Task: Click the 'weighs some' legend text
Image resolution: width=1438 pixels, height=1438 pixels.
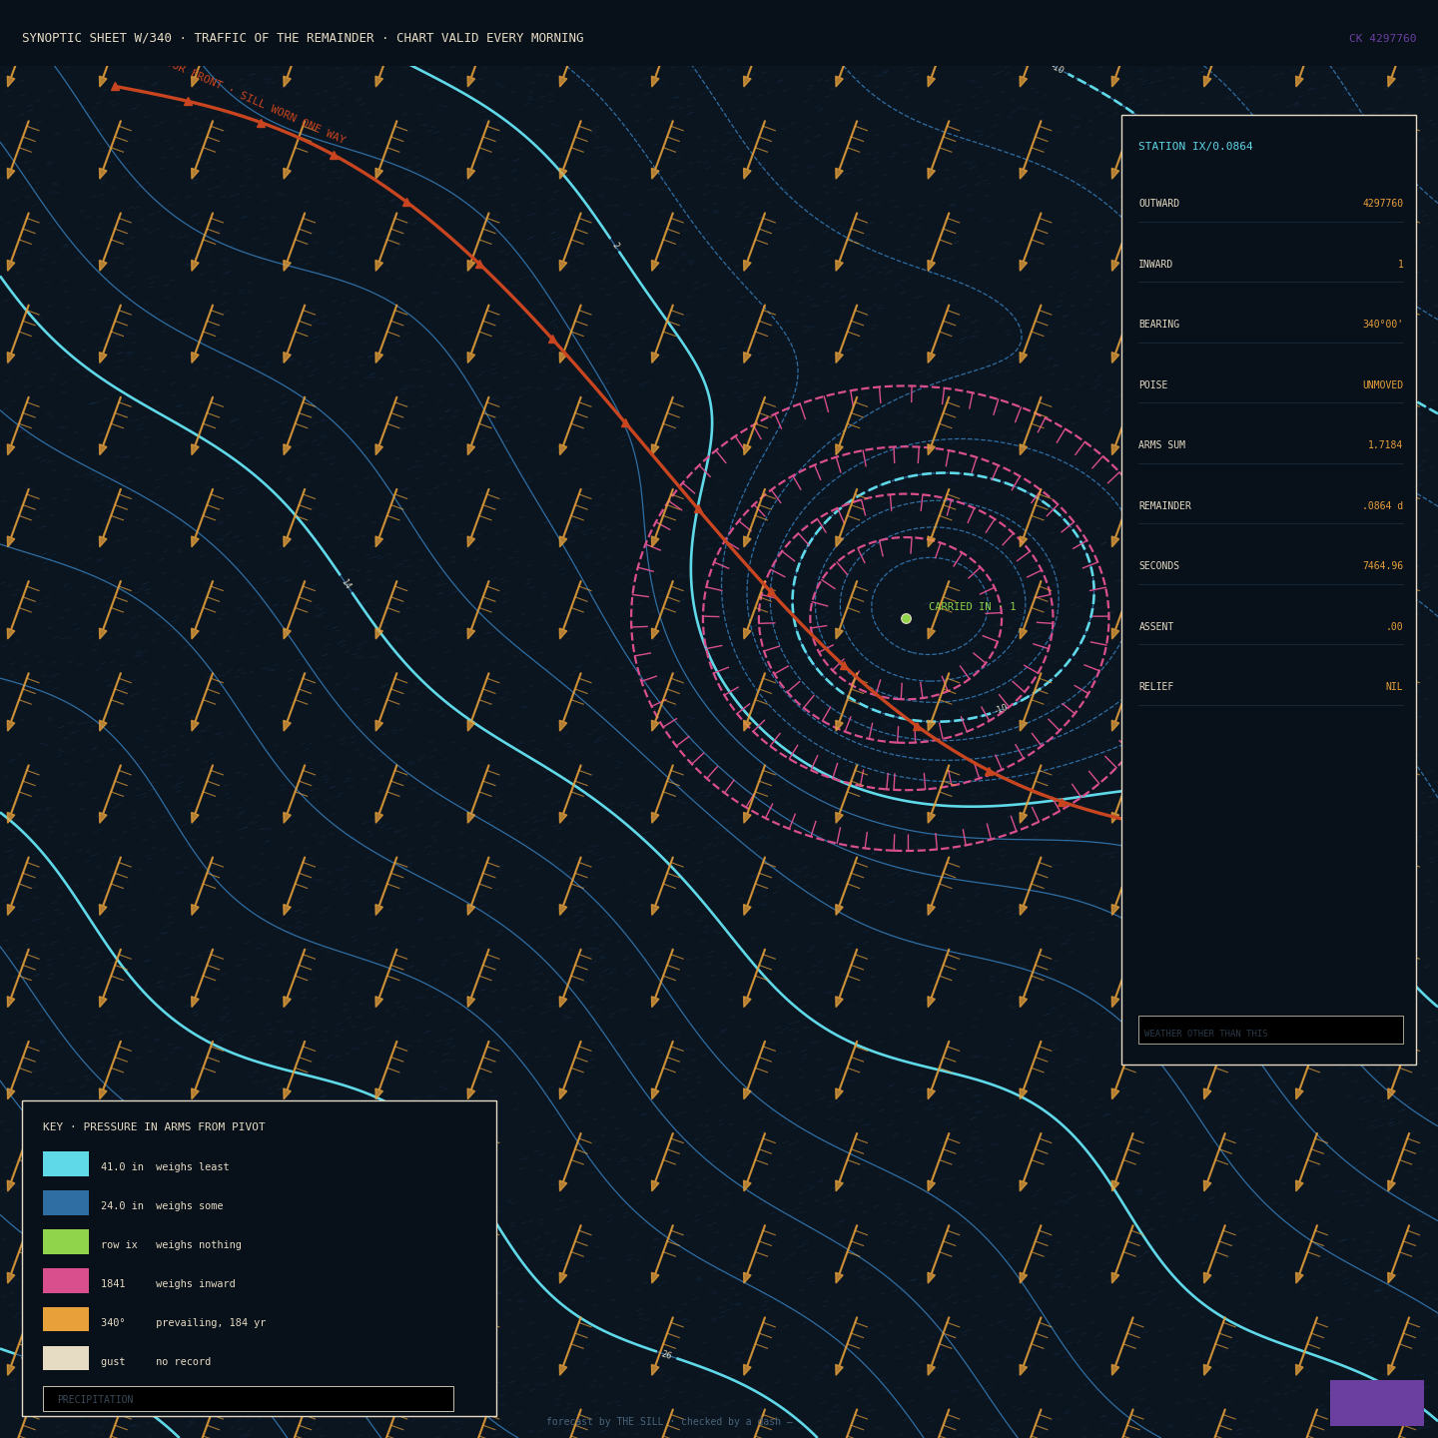Action: (x=190, y=1206)
